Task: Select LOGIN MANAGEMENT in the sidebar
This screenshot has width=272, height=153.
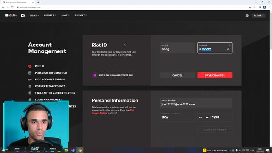Action: [x=48, y=99]
